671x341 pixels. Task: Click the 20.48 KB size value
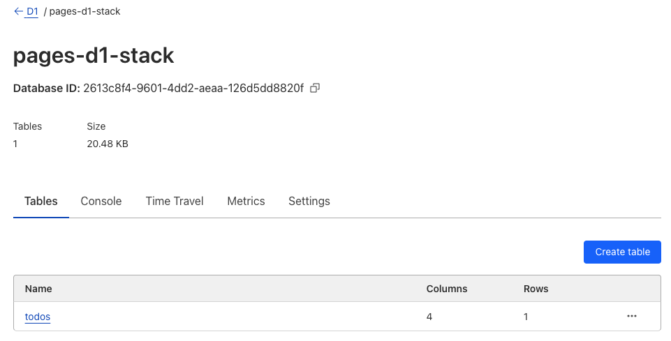click(107, 144)
